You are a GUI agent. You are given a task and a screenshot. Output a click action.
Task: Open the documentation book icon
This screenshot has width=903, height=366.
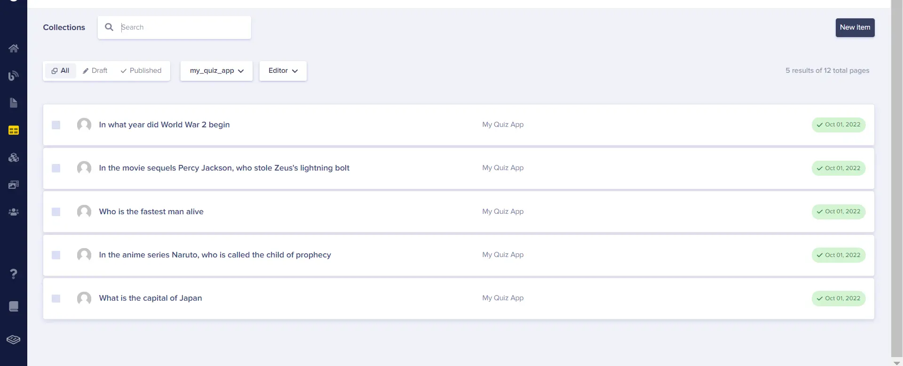click(x=14, y=306)
